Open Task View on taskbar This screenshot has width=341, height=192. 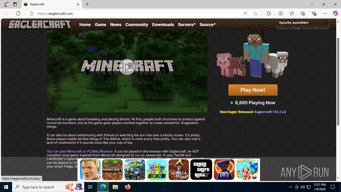pos(90,187)
